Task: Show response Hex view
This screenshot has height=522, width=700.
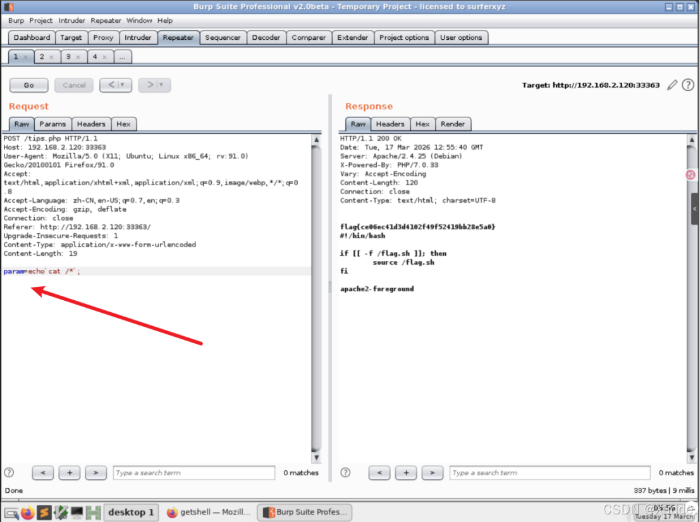Action: point(422,124)
